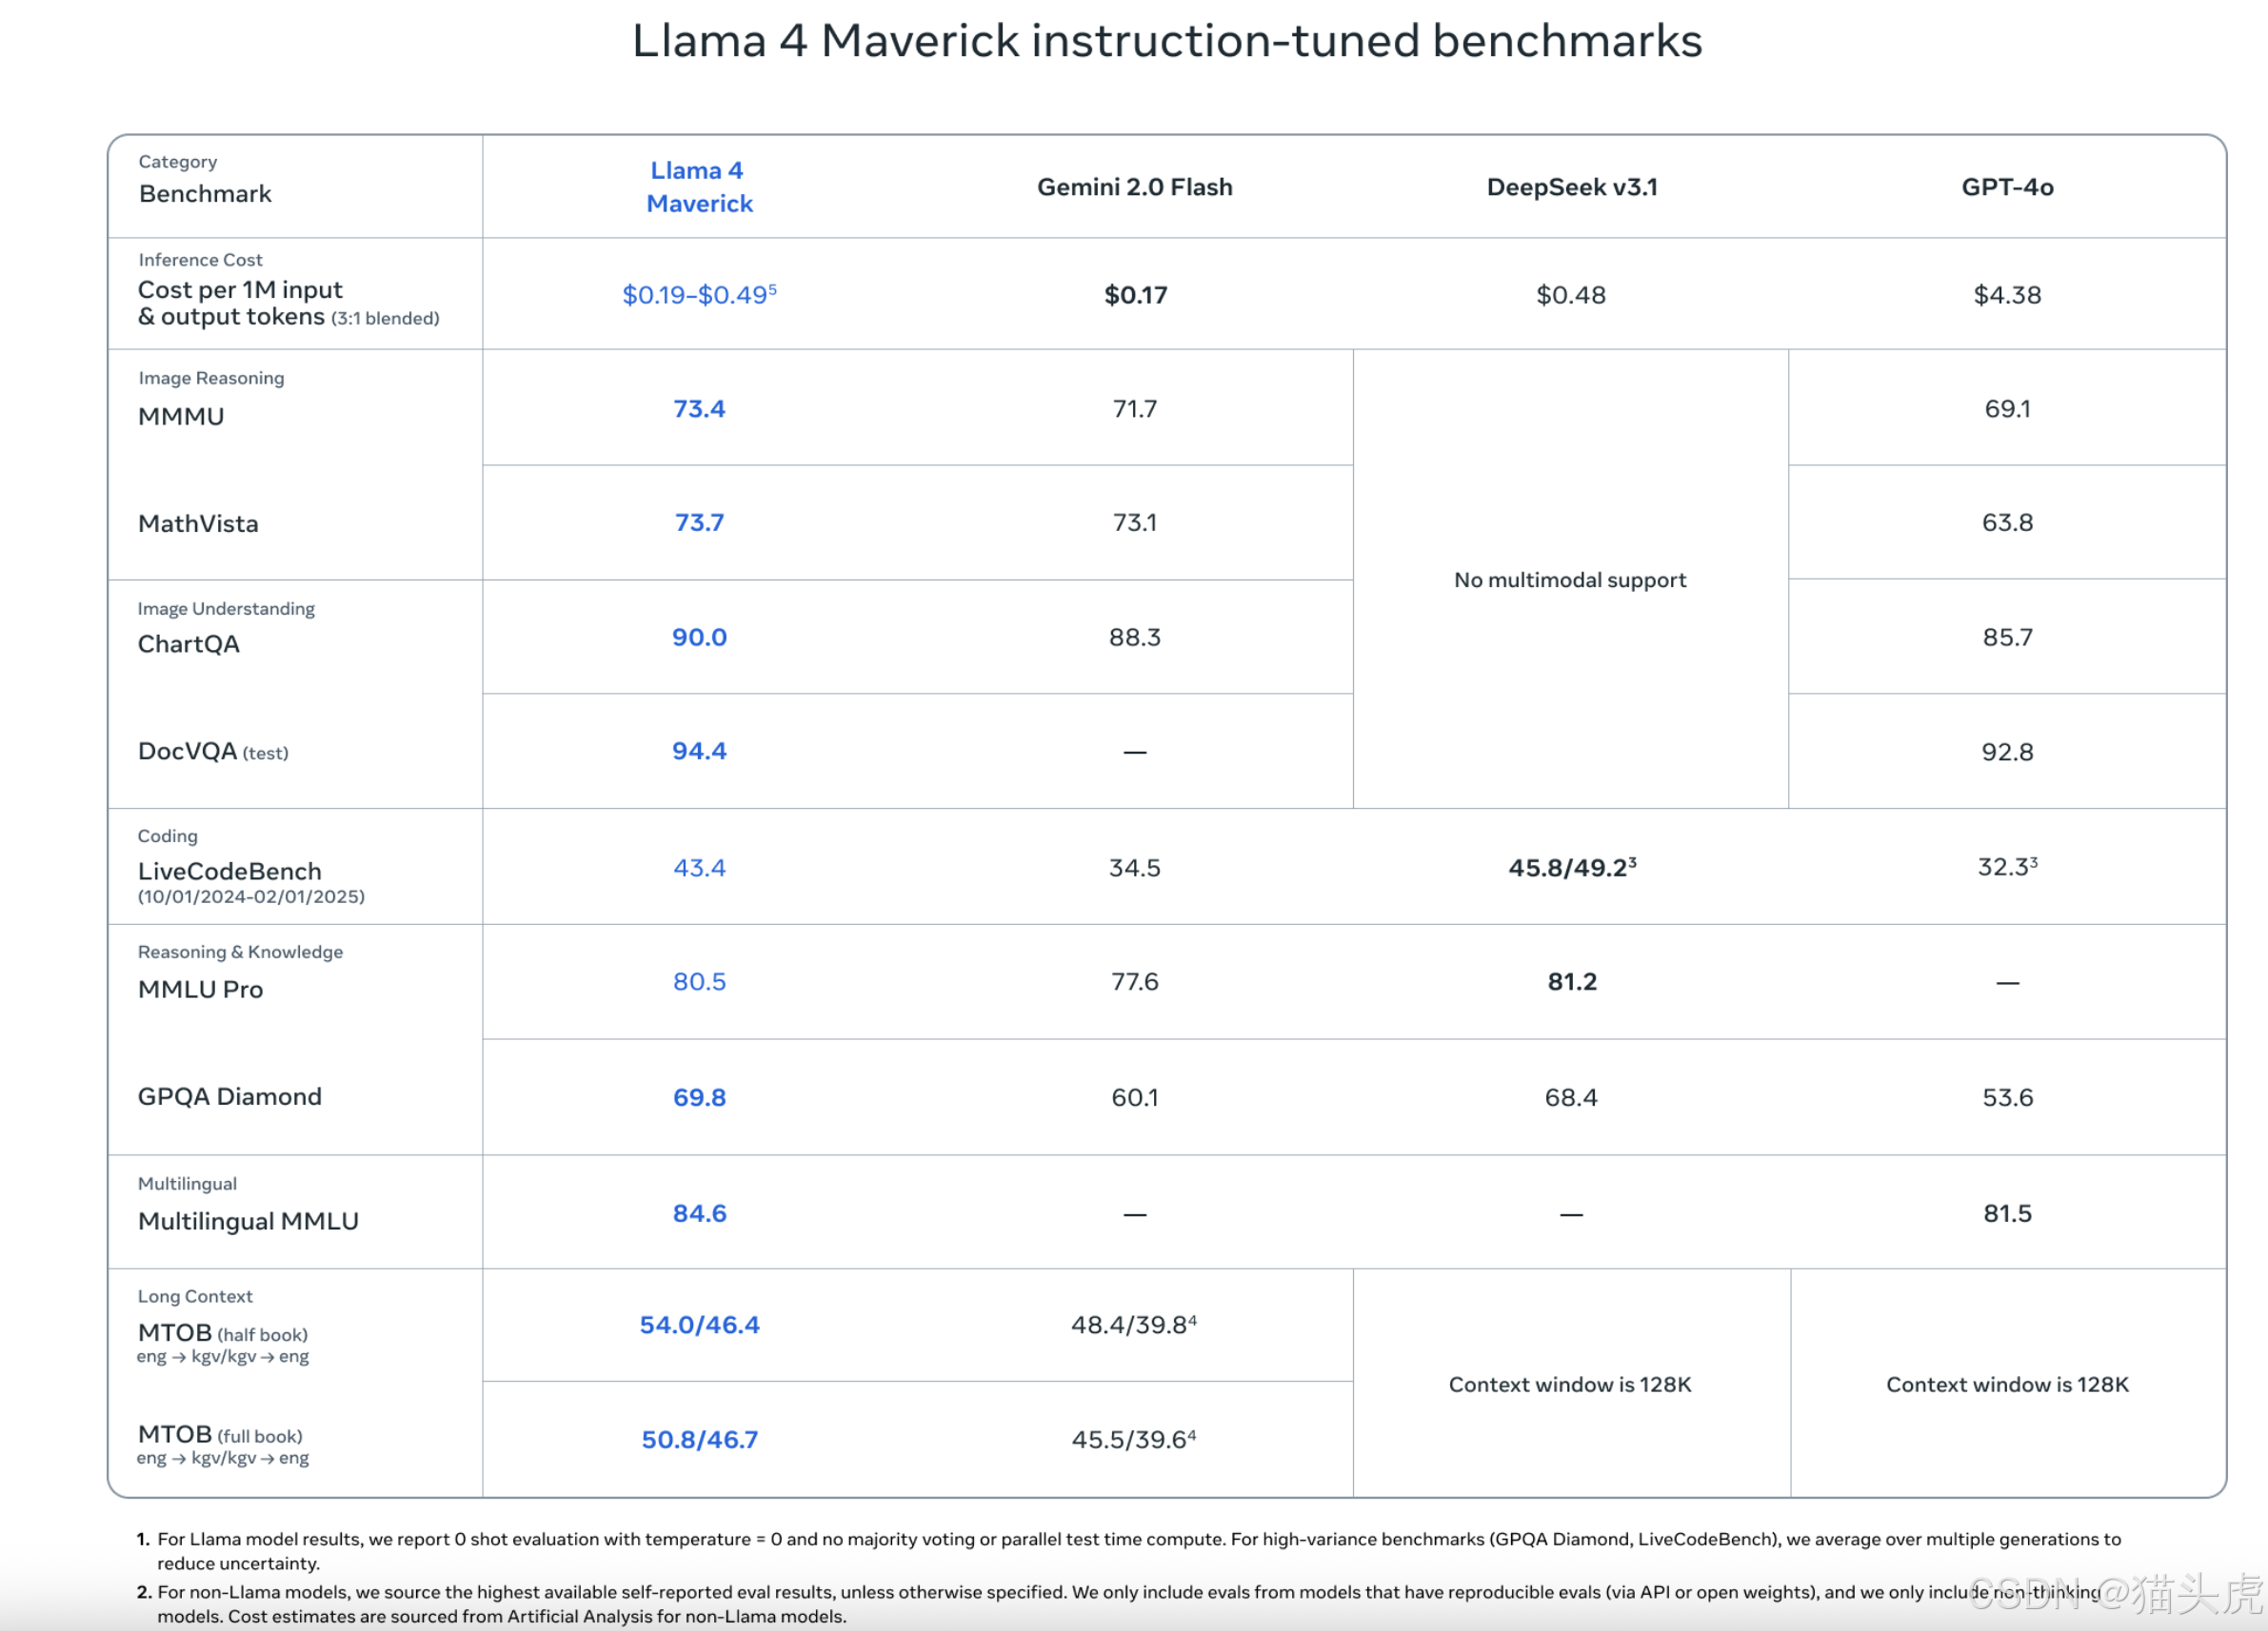The width and height of the screenshot is (2268, 1631).
Task: Click DeepSeek's 45.8/49.2 LiveCodeBench score
Action: coord(1571,868)
